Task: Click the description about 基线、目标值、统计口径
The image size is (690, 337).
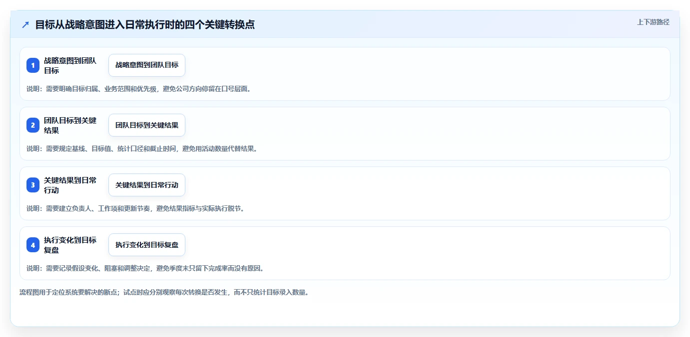Action: [x=142, y=149]
